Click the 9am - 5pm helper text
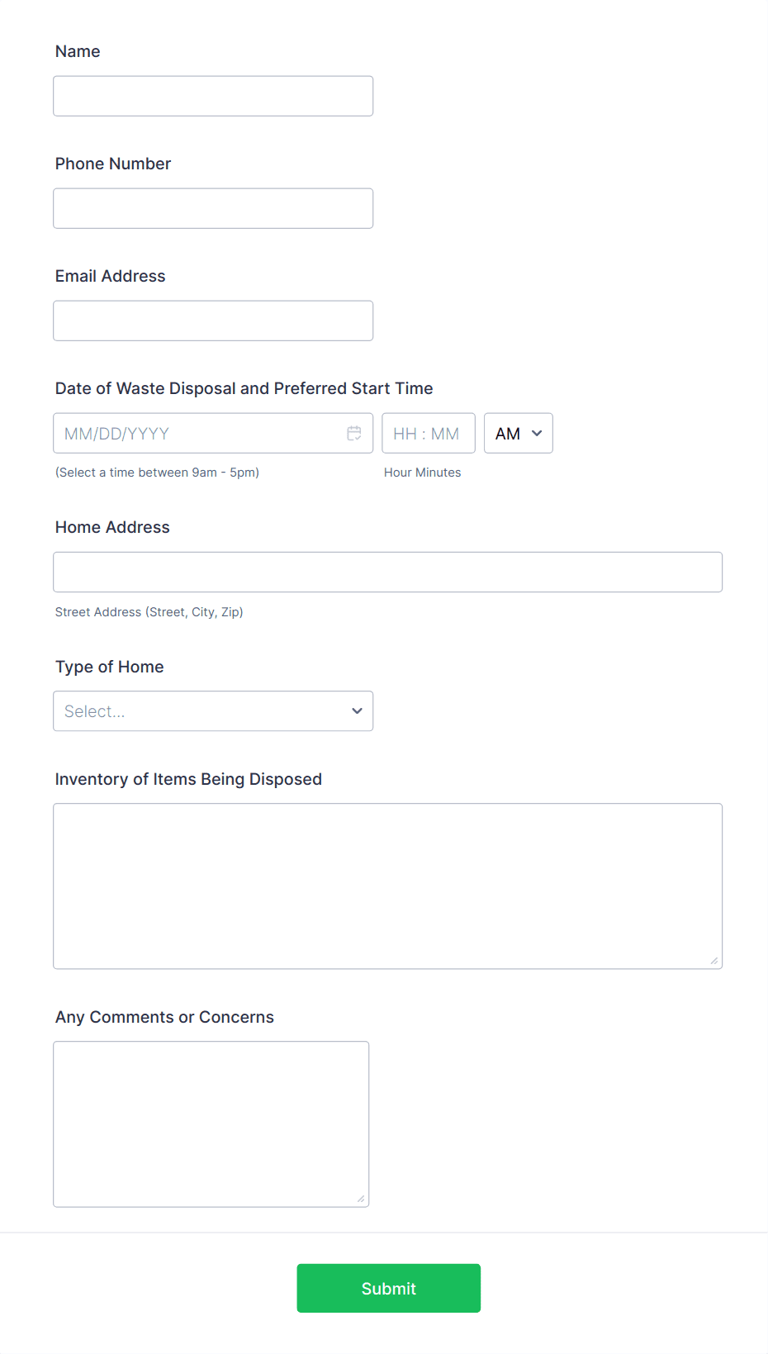The width and height of the screenshot is (768, 1354). point(157,472)
